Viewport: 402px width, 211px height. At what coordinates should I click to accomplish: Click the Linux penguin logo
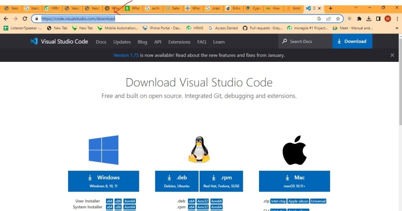[199, 150]
